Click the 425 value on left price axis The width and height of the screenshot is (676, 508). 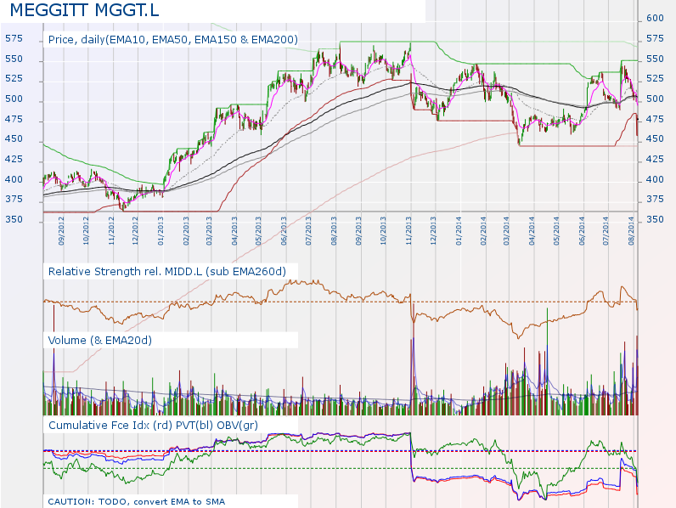14,160
